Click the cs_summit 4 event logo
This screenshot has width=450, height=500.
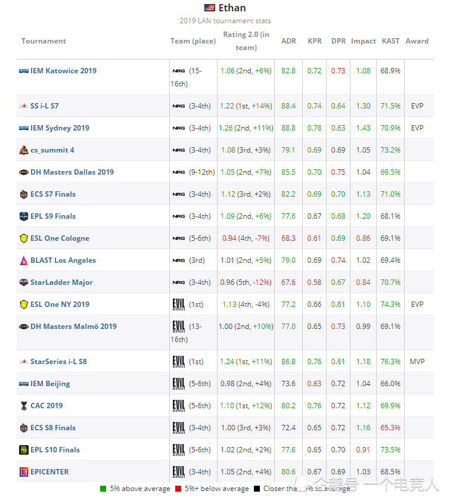(24, 150)
